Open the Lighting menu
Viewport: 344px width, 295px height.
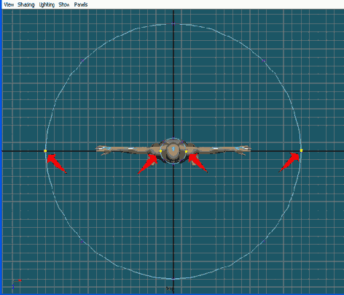pos(47,4)
